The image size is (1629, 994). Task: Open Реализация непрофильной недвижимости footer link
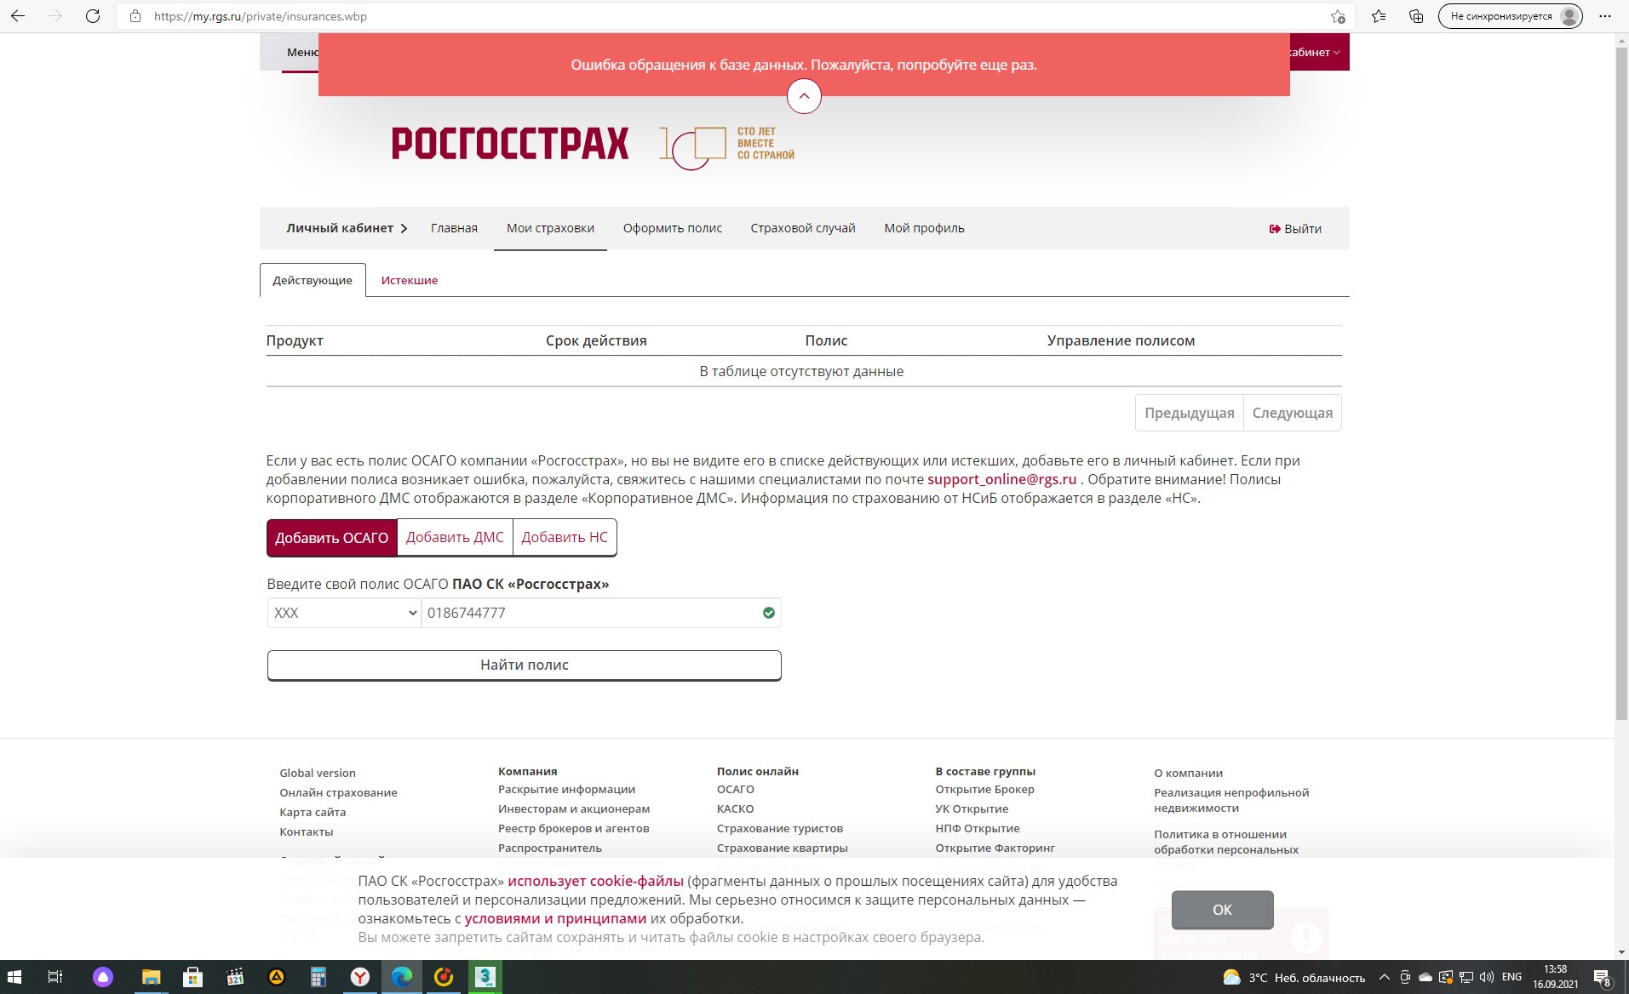click(1231, 800)
